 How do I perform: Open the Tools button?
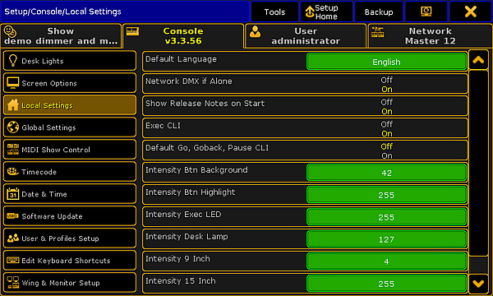pyautogui.click(x=274, y=12)
